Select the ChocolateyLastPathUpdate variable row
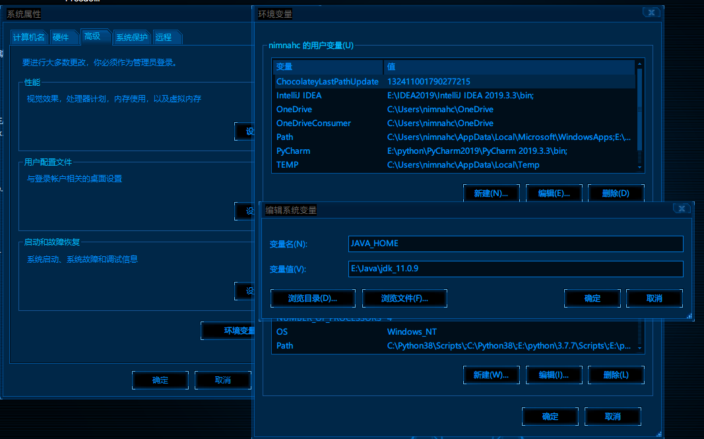The height and width of the screenshot is (439, 704). point(455,81)
